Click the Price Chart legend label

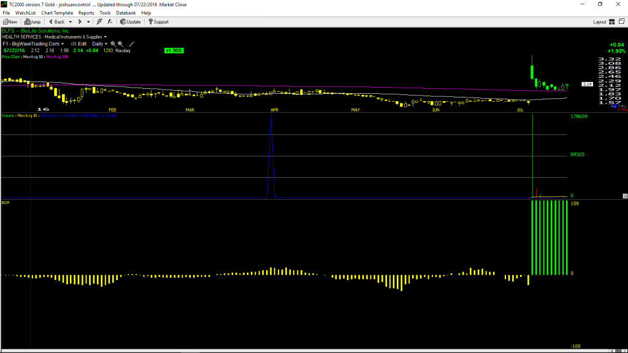click(11, 57)
